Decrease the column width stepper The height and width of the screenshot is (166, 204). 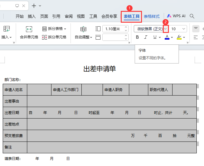tap(126, 39)
